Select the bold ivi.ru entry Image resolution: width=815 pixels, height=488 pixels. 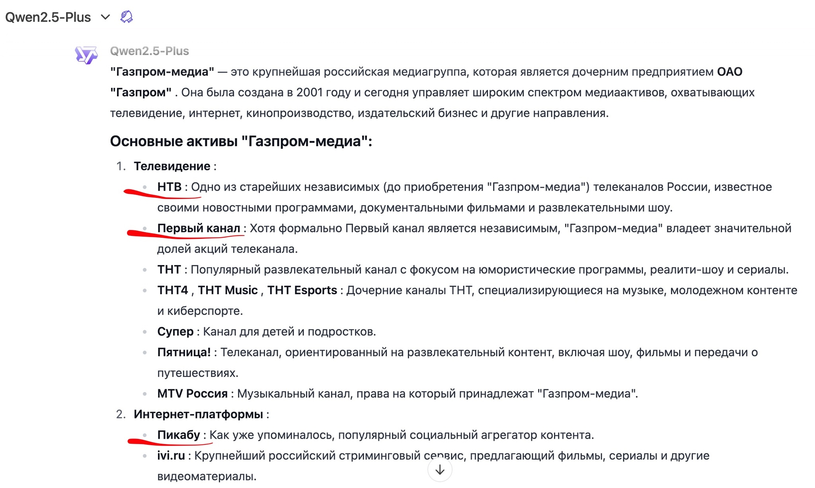click(x=171, y=456)
